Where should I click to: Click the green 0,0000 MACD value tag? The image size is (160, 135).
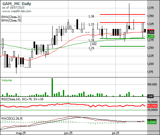pos(152,122)
